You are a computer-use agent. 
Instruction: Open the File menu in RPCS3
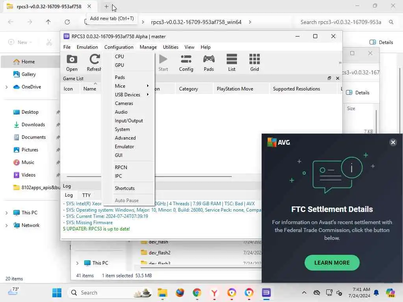pos(67,47)
